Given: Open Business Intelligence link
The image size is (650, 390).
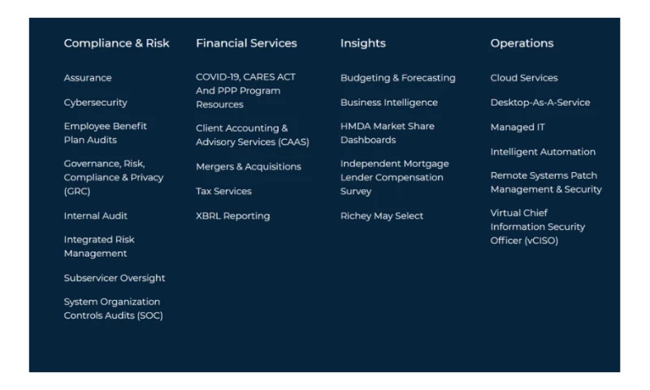Looking at the screenshot, I should tap(388, 102).
